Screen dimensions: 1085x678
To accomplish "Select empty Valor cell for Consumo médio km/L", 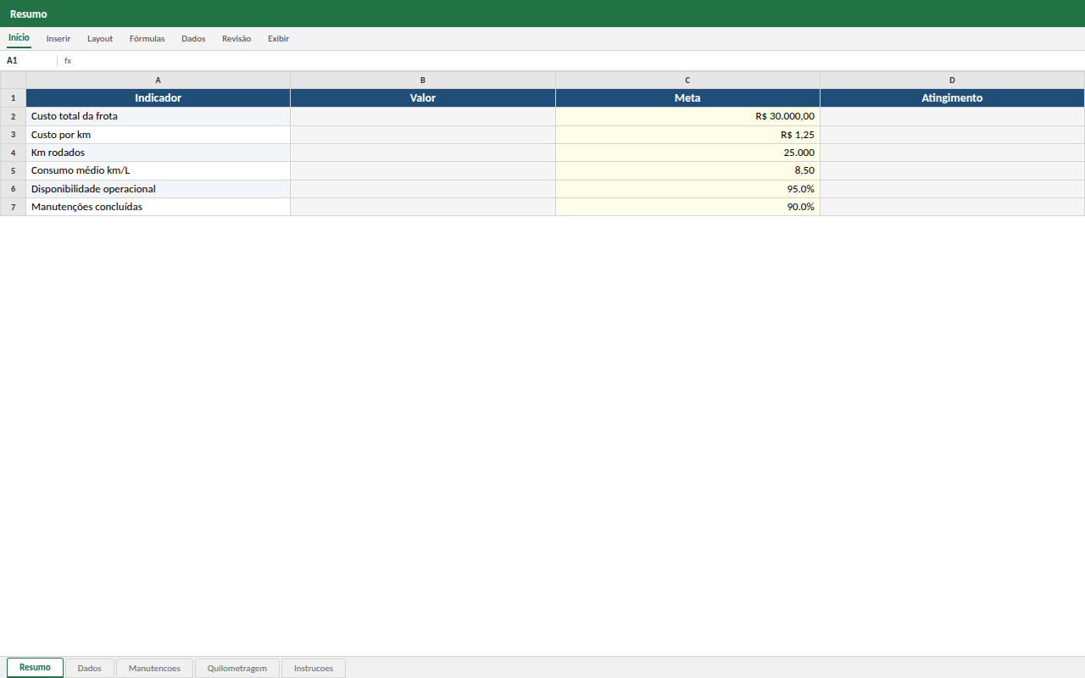I will (x=423, y=170).
